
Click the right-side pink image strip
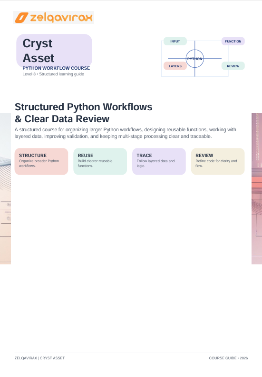coord(257,189)
